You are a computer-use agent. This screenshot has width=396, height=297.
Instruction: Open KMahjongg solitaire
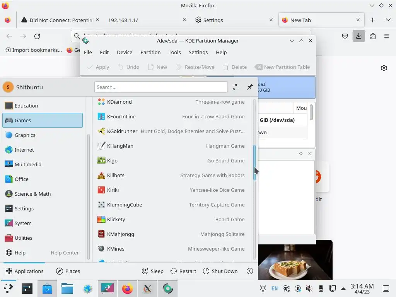coord(171,234)
